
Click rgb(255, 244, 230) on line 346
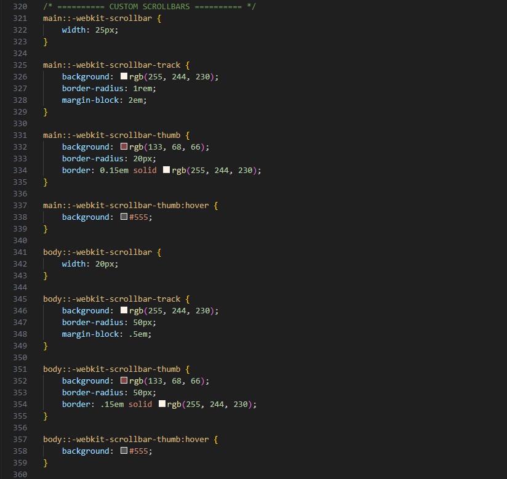coord(172,311)
